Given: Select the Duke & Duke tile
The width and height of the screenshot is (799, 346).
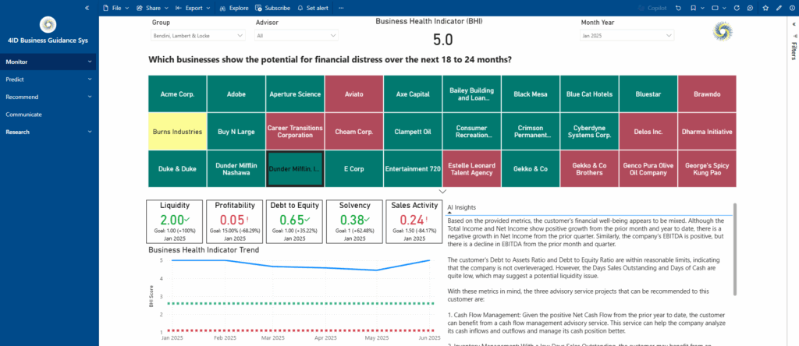Looking at the screenshot, I should [x=177, y=169].
